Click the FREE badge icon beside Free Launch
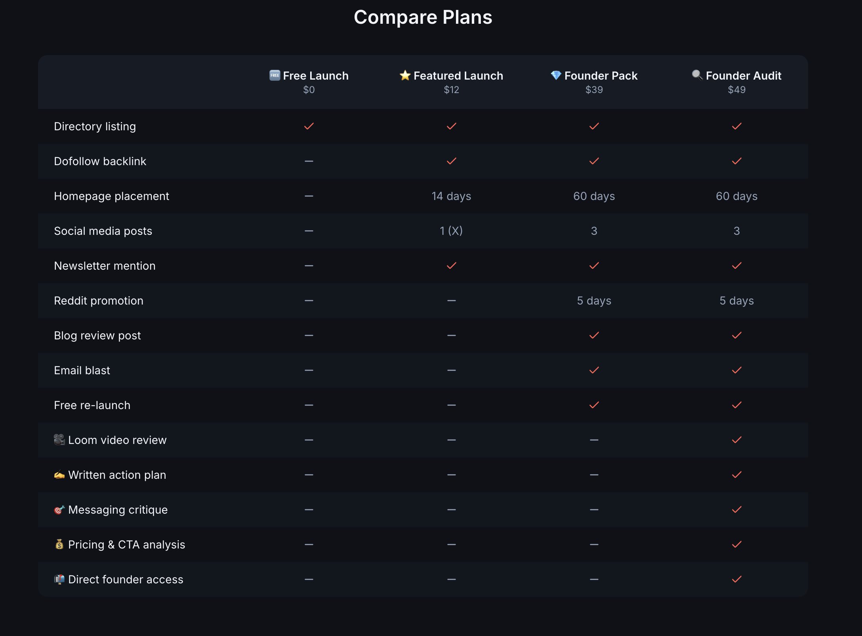 point(275,75)
